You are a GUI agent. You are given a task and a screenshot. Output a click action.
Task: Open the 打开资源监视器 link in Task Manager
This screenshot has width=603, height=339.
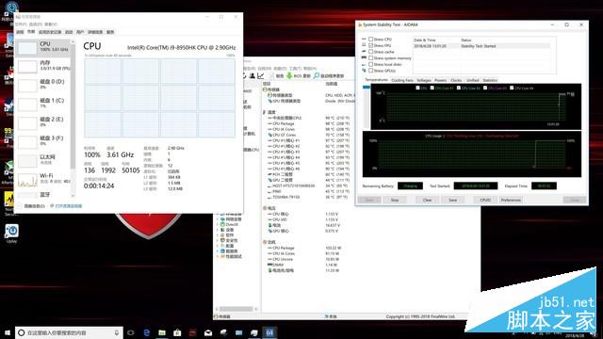69,206
